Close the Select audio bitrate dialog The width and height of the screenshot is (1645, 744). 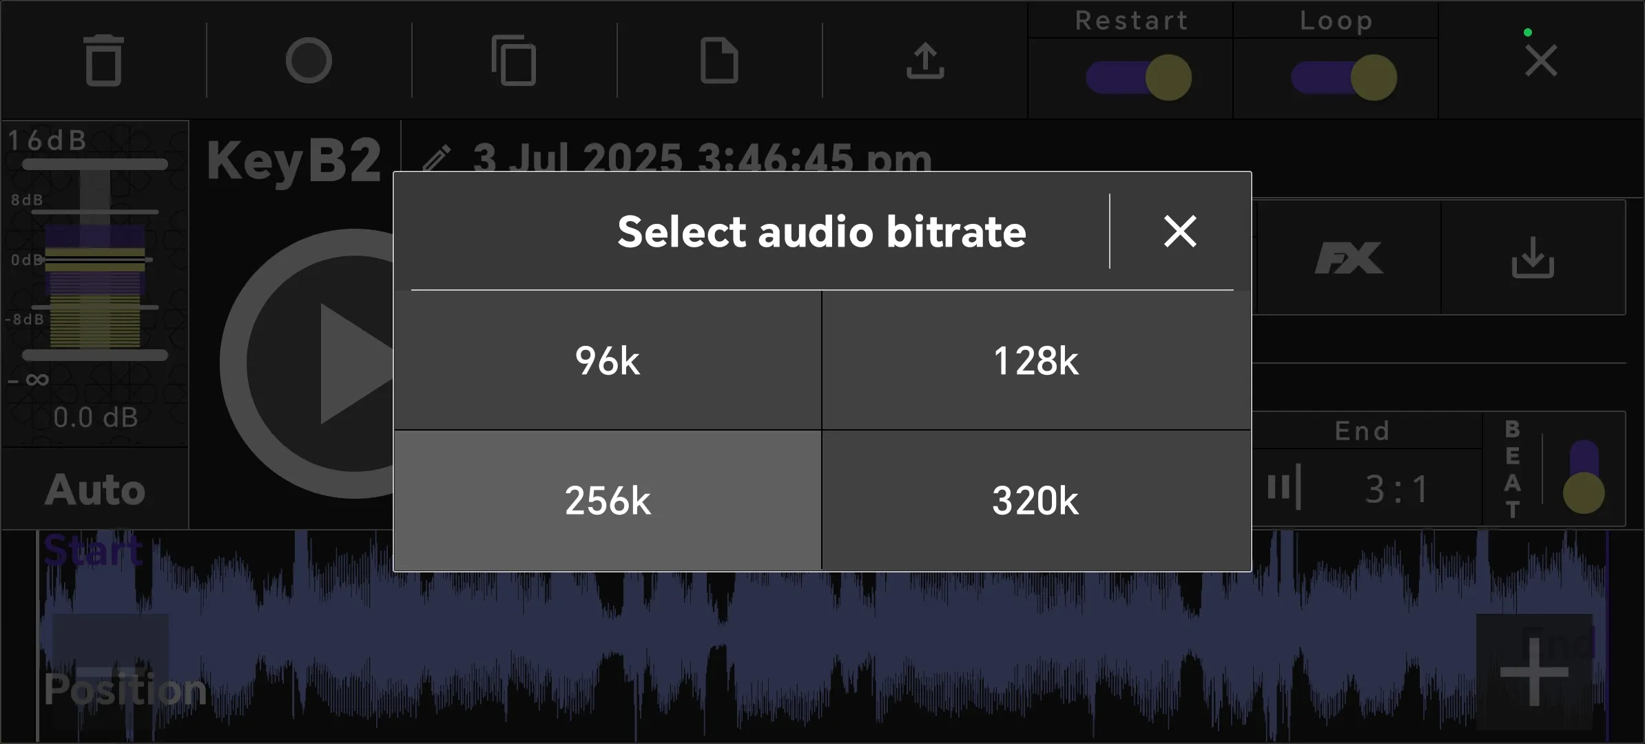click(x=1180, y=231)
